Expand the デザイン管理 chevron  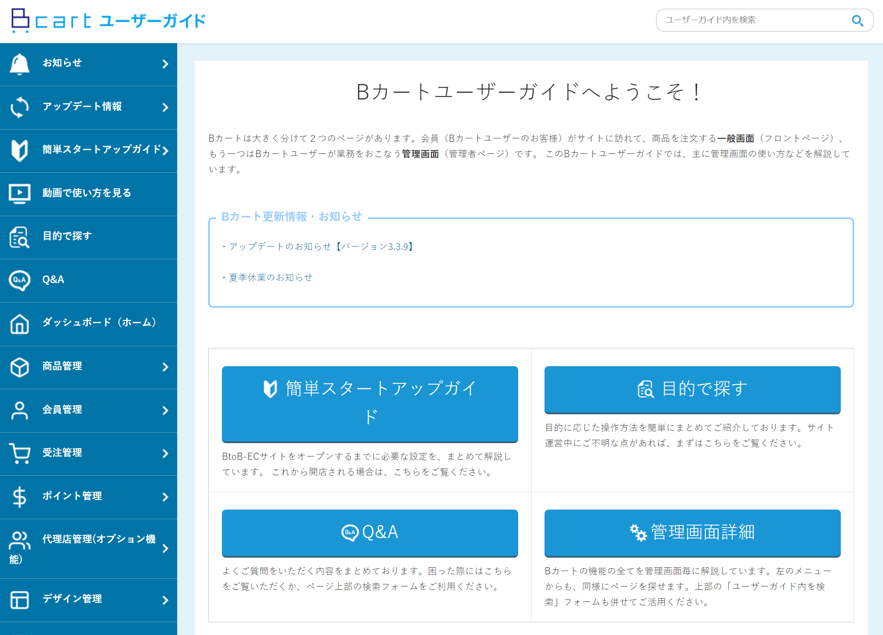pyautogui.click(x=165, y=600)
